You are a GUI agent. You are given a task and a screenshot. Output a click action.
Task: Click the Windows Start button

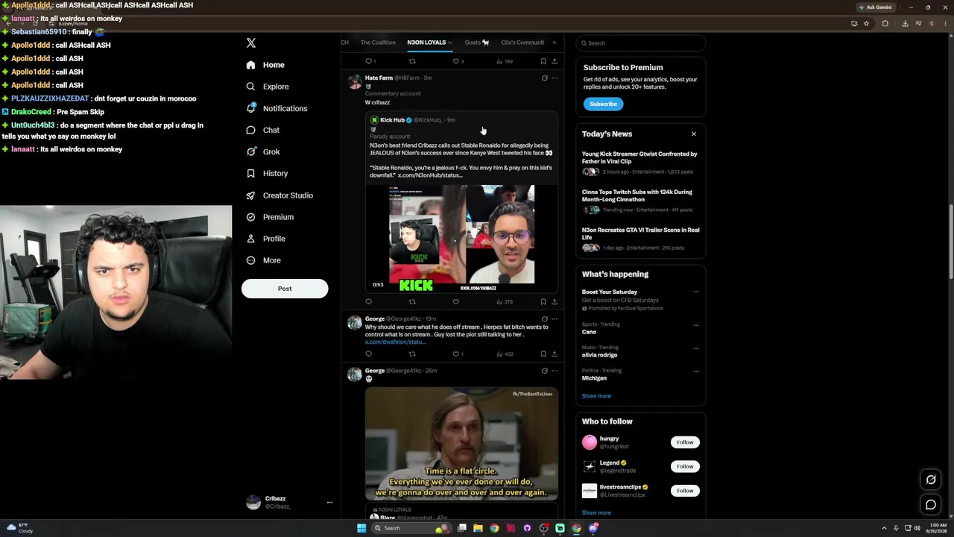click(x=361, y=528)
